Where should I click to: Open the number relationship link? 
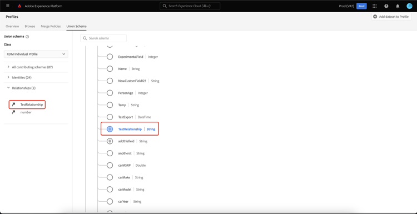pyautogui.click(x=26, y=112)
